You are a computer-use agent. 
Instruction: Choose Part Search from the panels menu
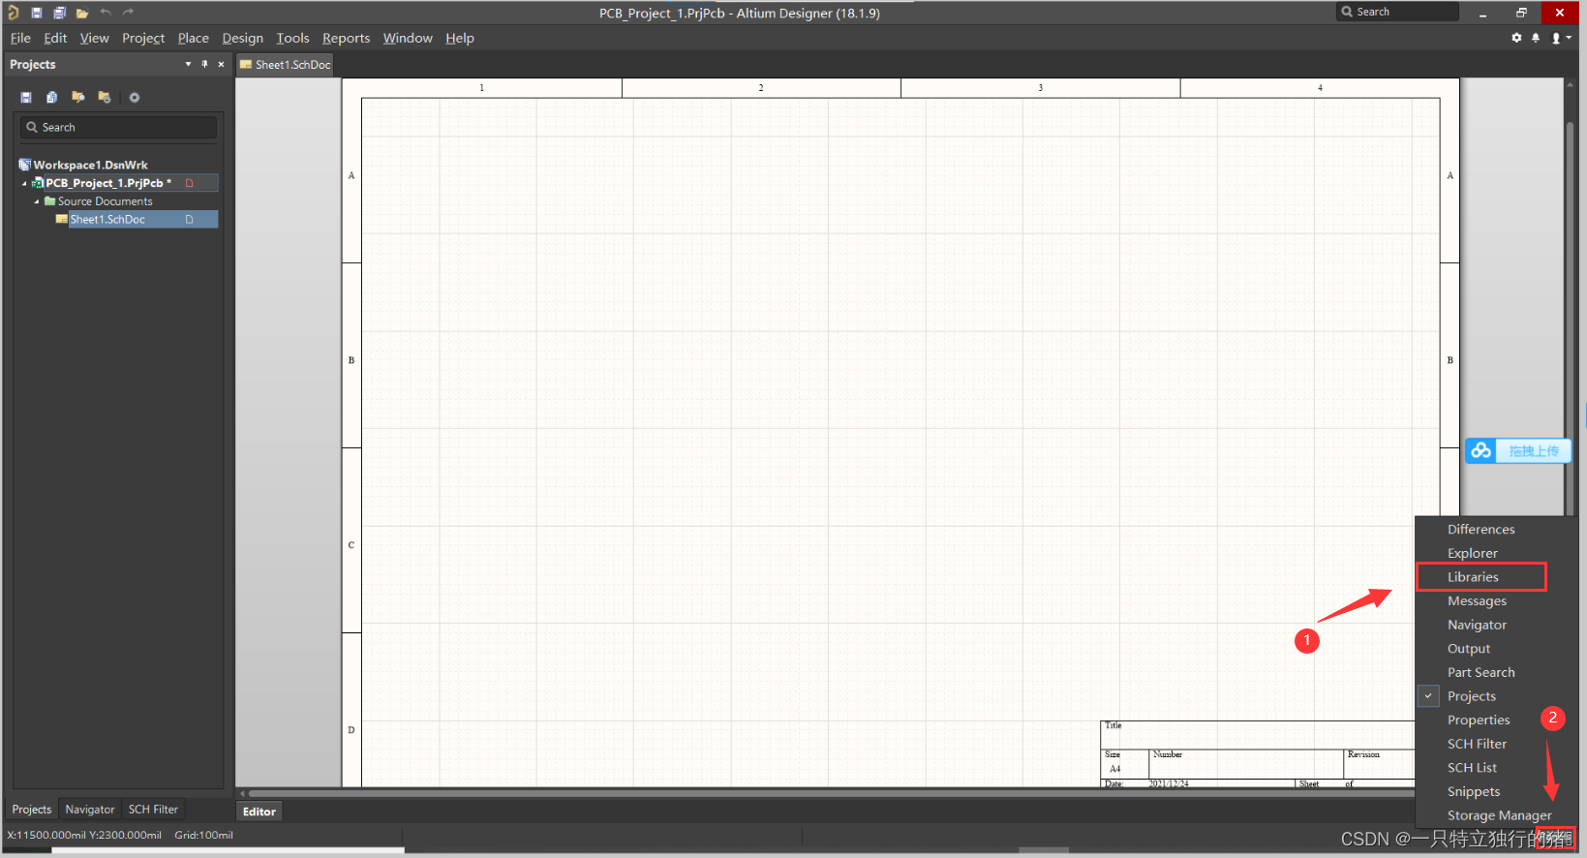[x=1480, y=672]
